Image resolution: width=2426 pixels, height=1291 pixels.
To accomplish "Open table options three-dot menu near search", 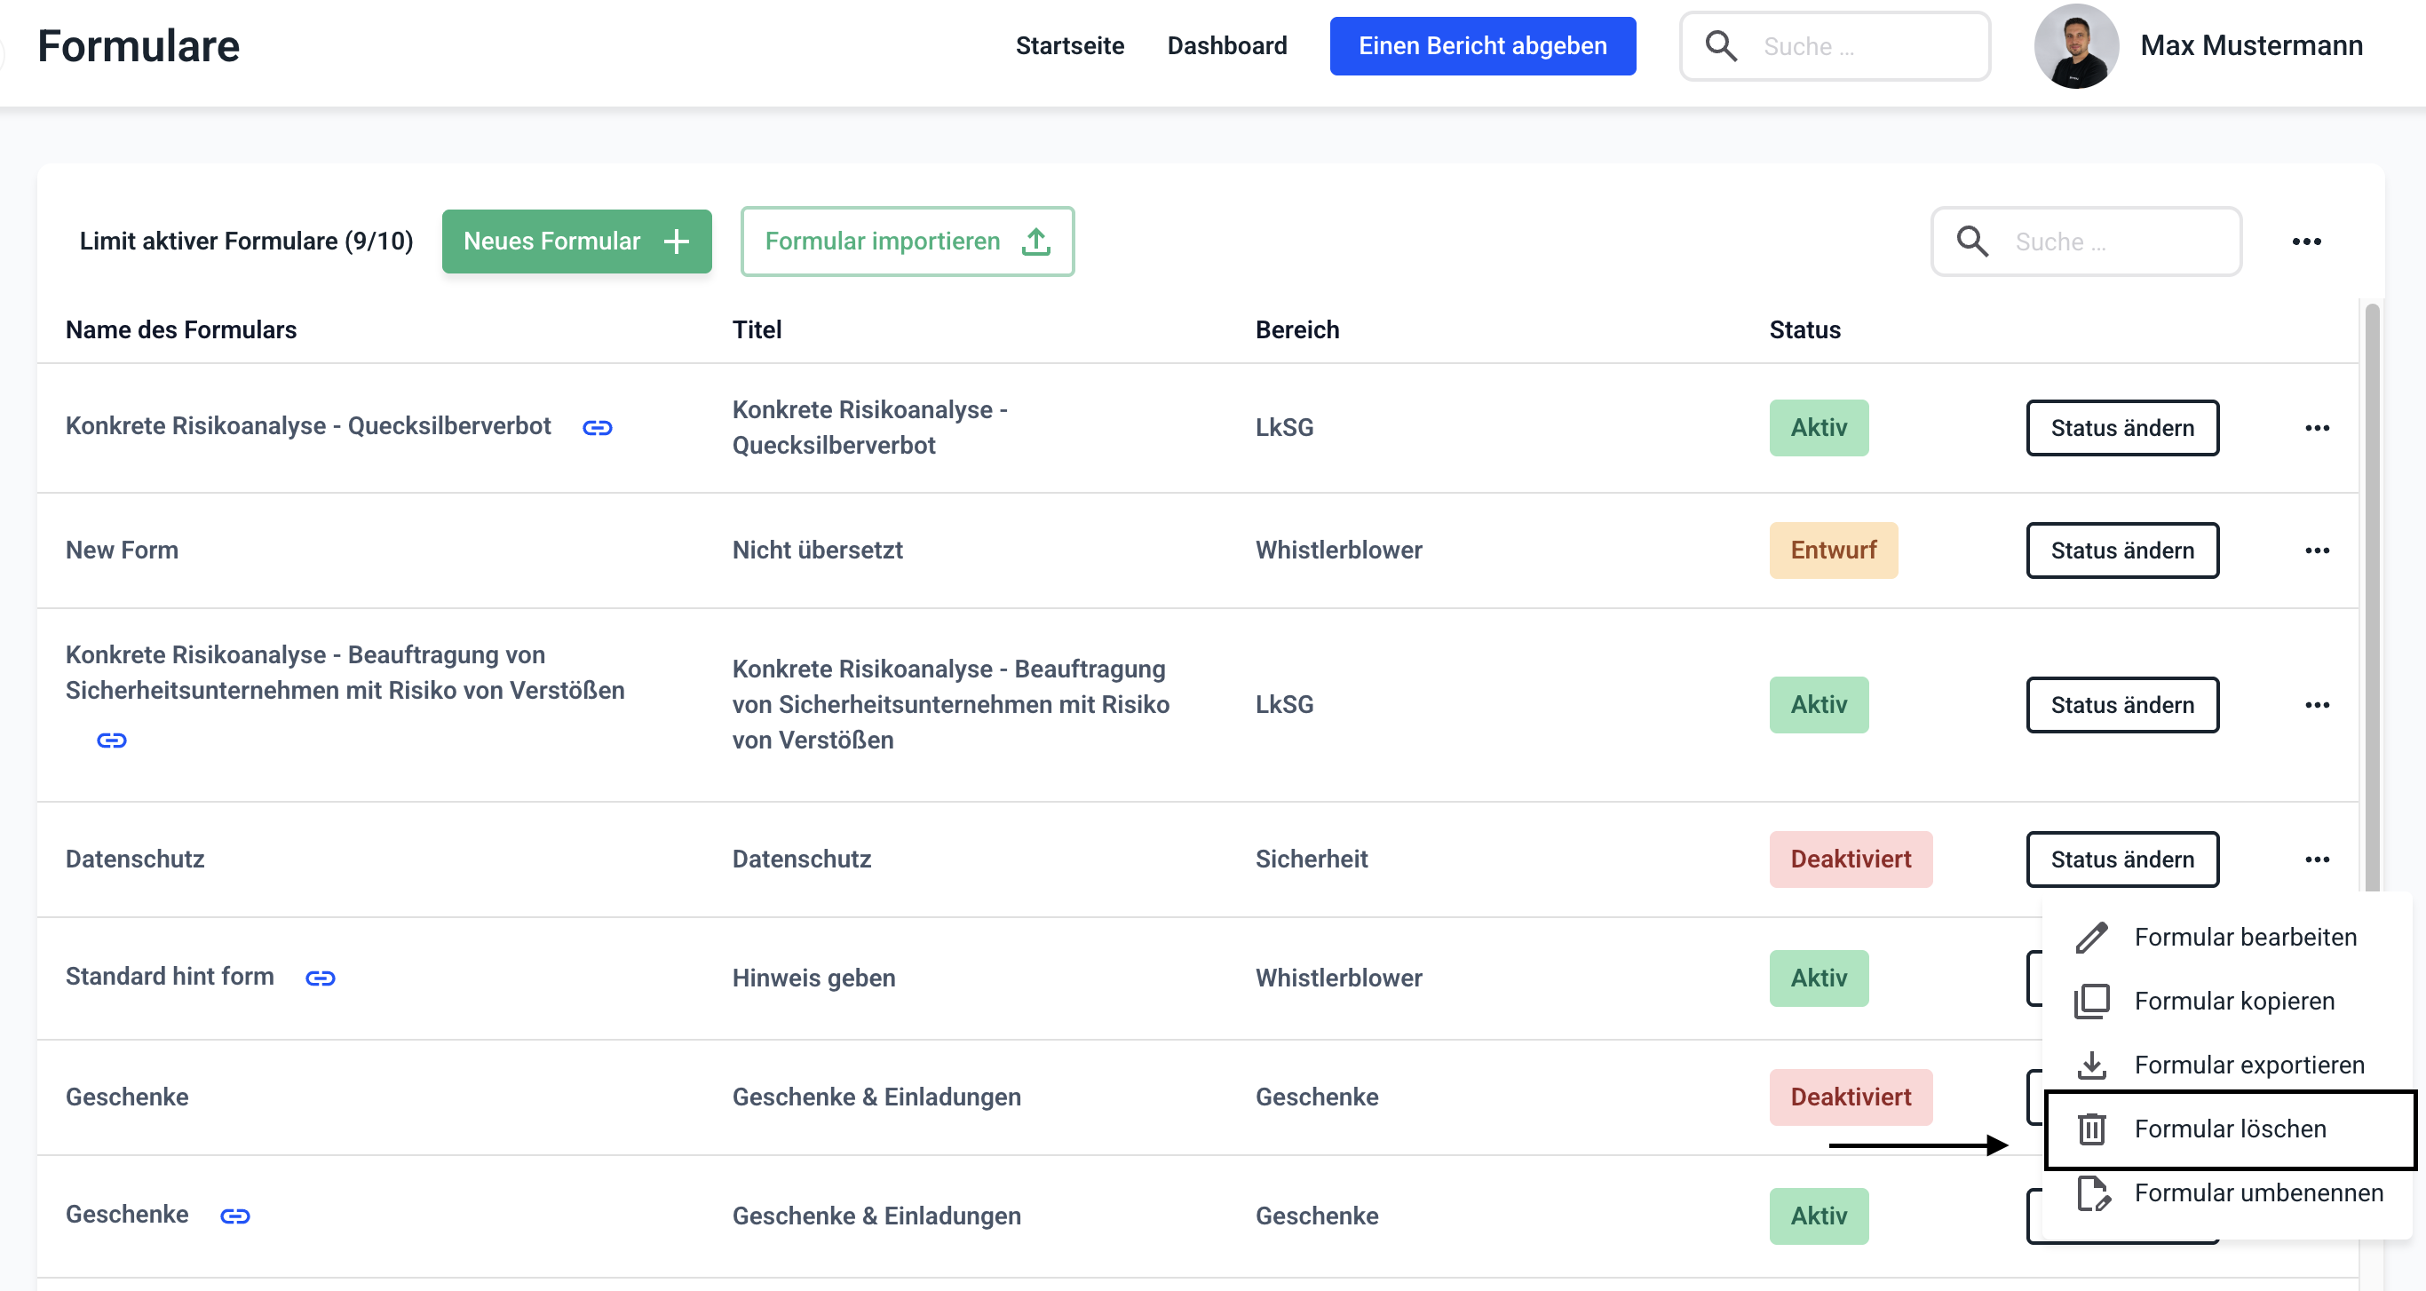I will (x=2305, y=242).
